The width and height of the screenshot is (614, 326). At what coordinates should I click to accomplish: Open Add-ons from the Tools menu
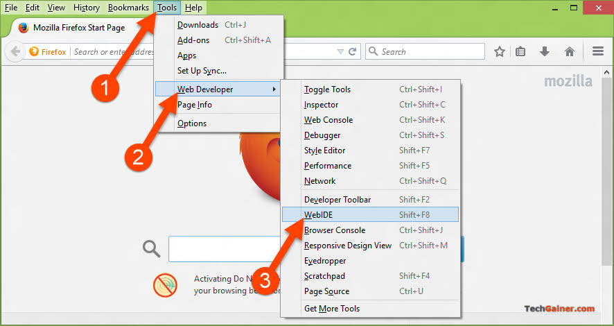[218, 40]
